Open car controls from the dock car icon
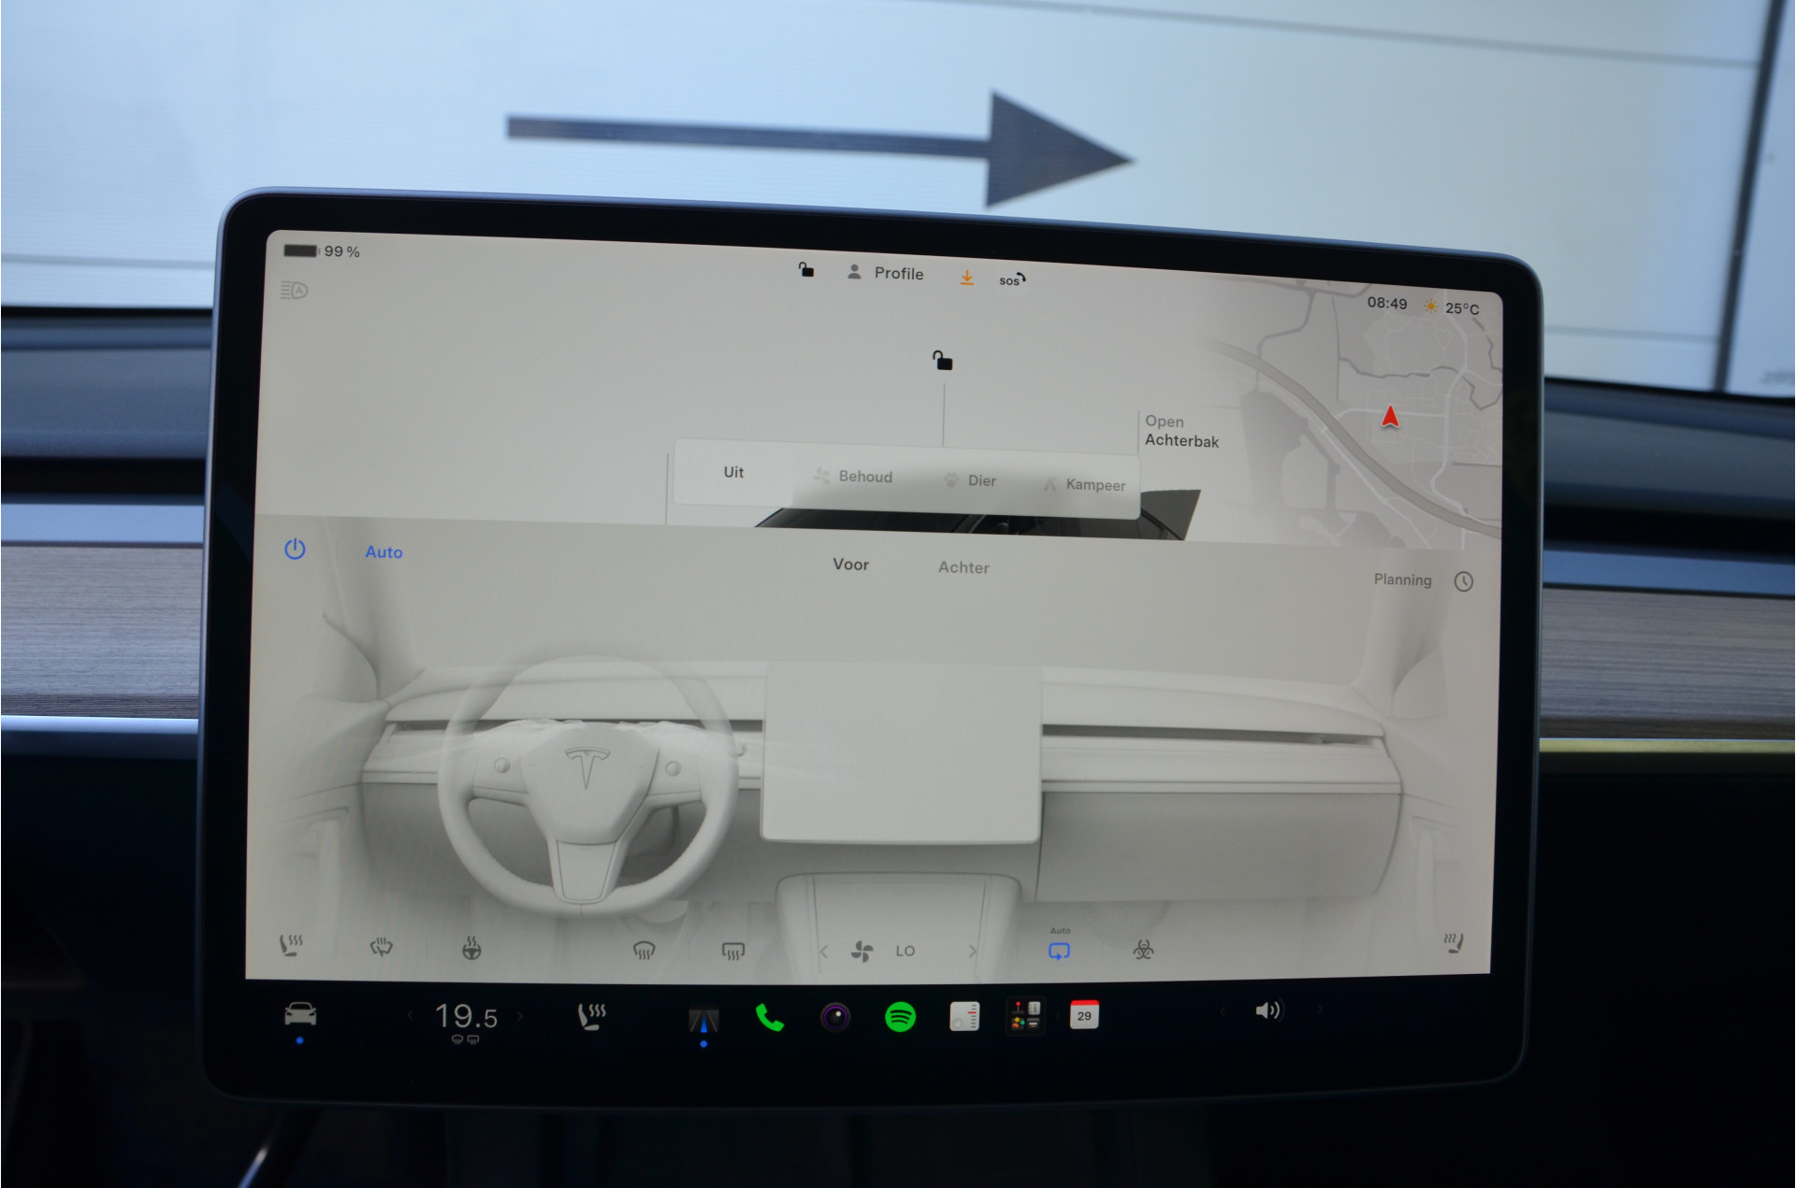 coord(300,1013)
